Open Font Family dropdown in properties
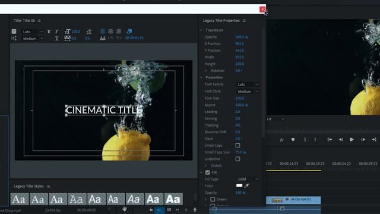The height and width of the screenshot is (214, 380). coord(248,84)
